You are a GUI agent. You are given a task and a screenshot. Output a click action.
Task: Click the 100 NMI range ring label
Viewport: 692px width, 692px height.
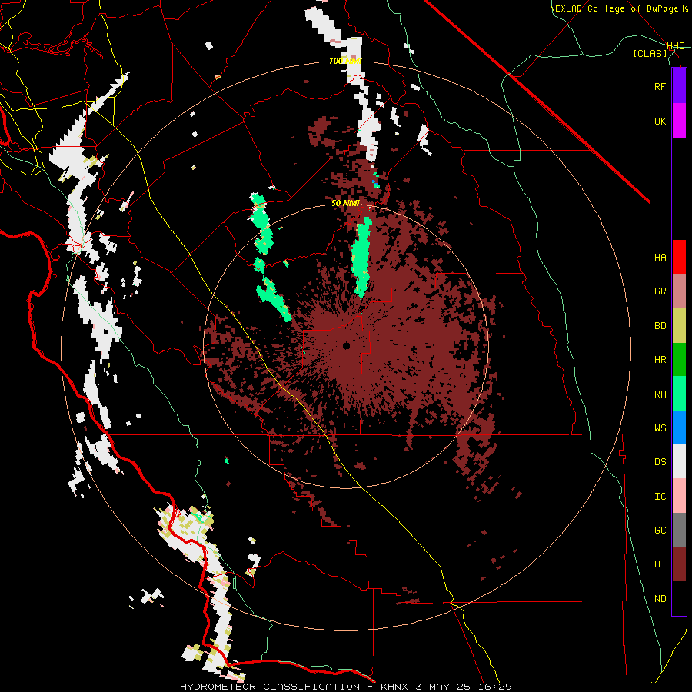click(345, 61)
